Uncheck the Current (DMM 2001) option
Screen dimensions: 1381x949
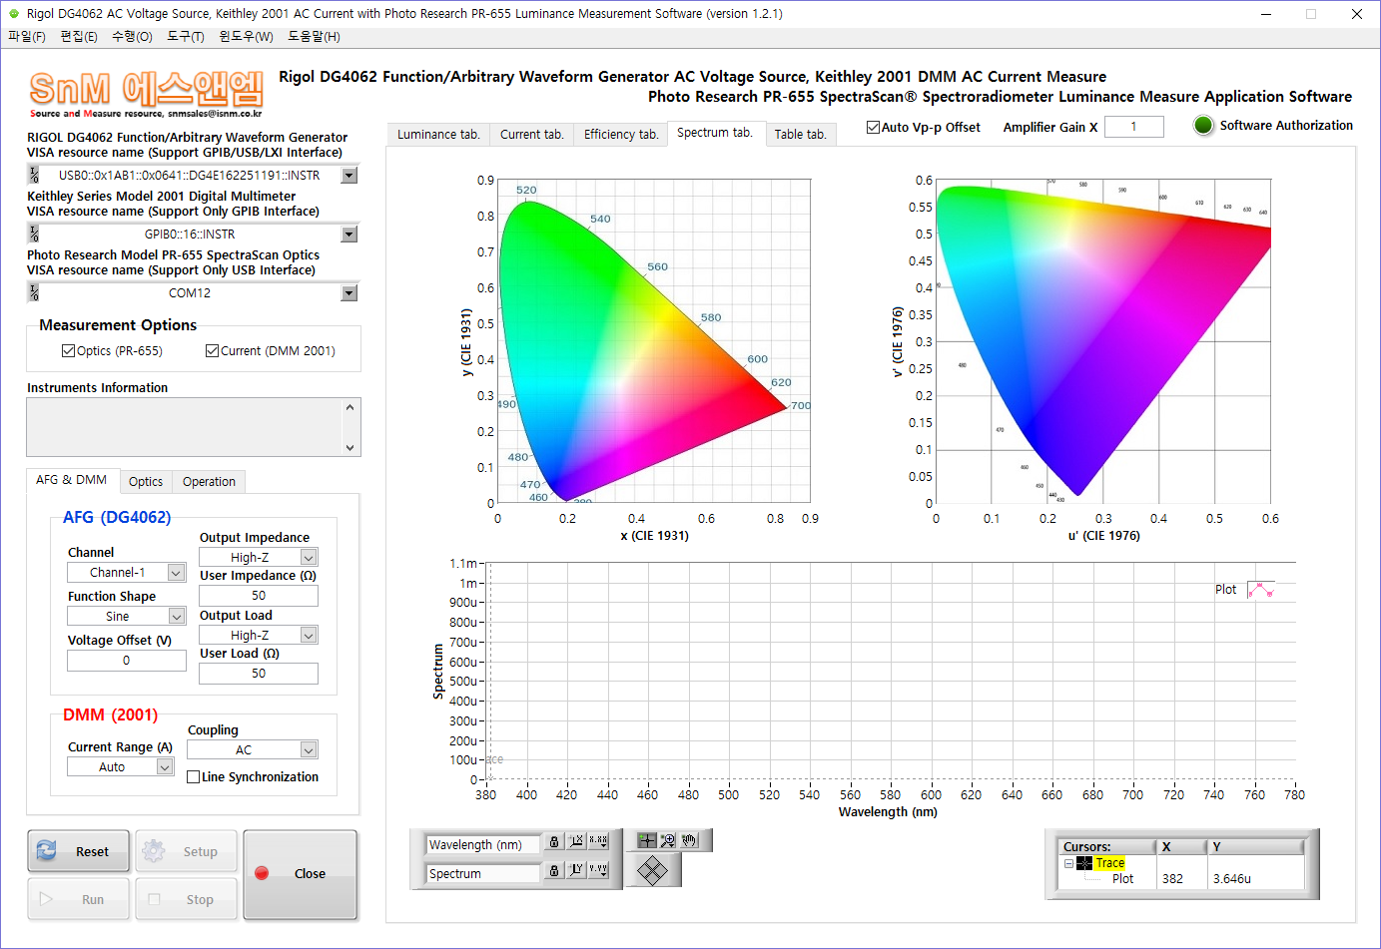(212, 351)
